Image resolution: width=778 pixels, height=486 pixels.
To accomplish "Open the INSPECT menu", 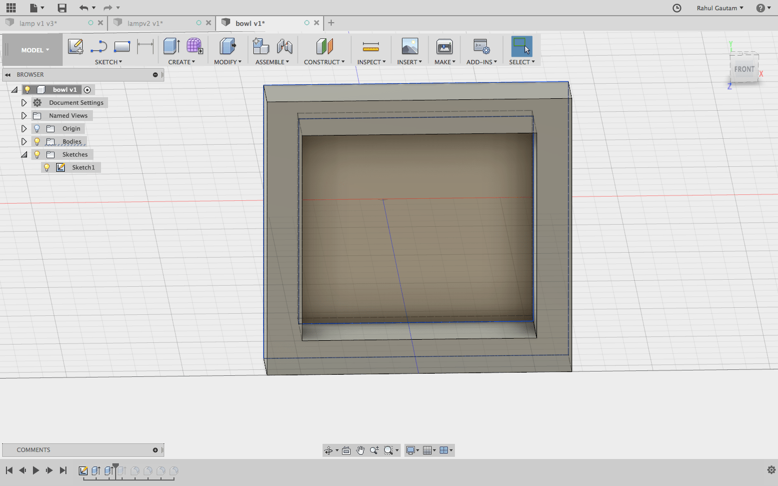I will [x=371, y=62].
